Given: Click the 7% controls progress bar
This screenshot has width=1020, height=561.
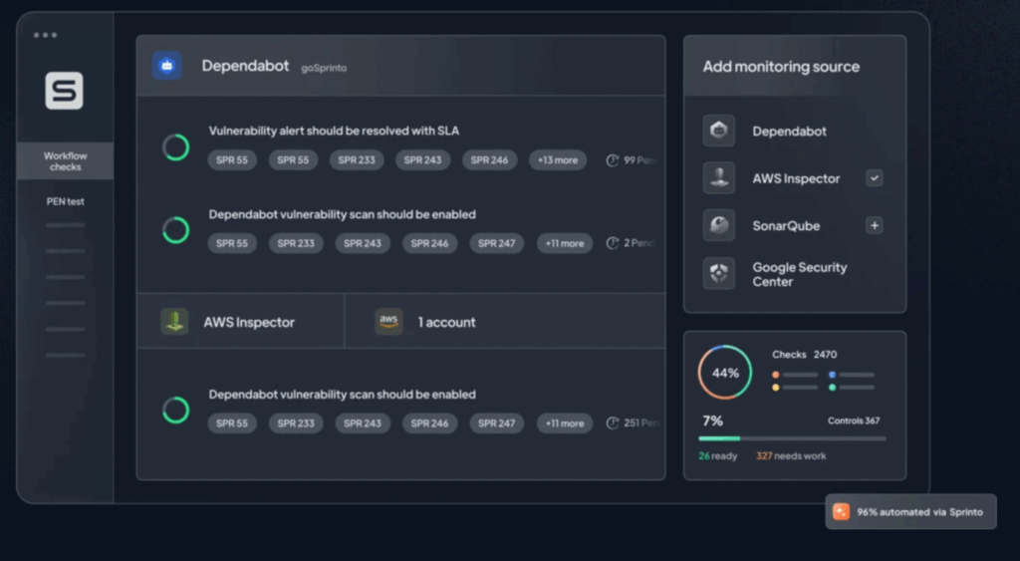Looking at the screenshot, I should [792, 438].
